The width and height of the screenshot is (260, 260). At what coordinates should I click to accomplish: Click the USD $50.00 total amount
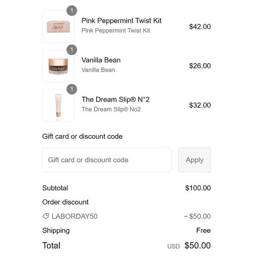(x=197, y=246)
